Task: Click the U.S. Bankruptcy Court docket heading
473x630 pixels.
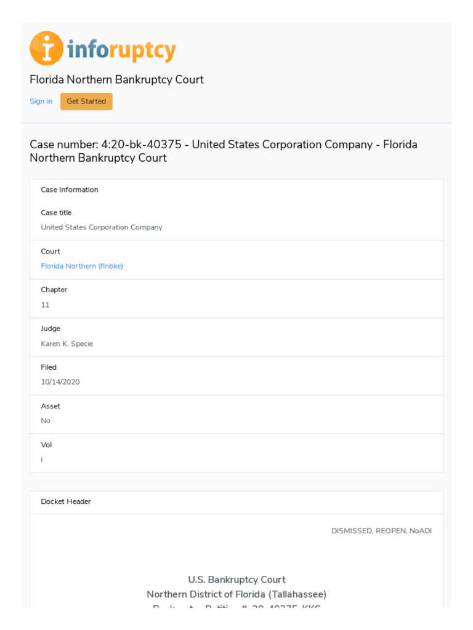Action: pos(236,580)
